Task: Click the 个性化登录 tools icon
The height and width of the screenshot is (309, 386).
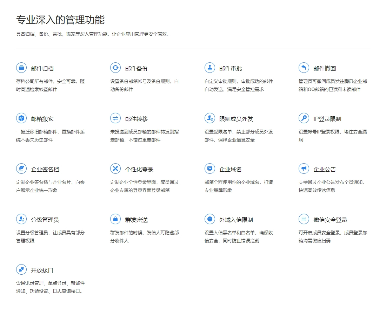Action: click(x=115, y=169)
